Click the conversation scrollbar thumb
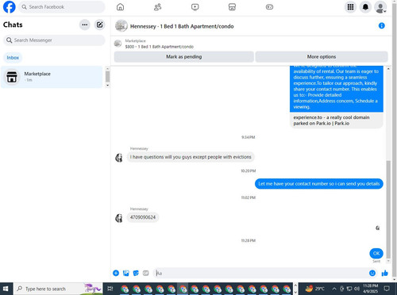Viewport: 397px width, 295px height. tap(388, 209)
